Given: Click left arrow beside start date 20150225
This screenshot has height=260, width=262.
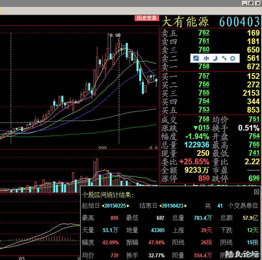Looking at the screenshot, I should [102, 206].
